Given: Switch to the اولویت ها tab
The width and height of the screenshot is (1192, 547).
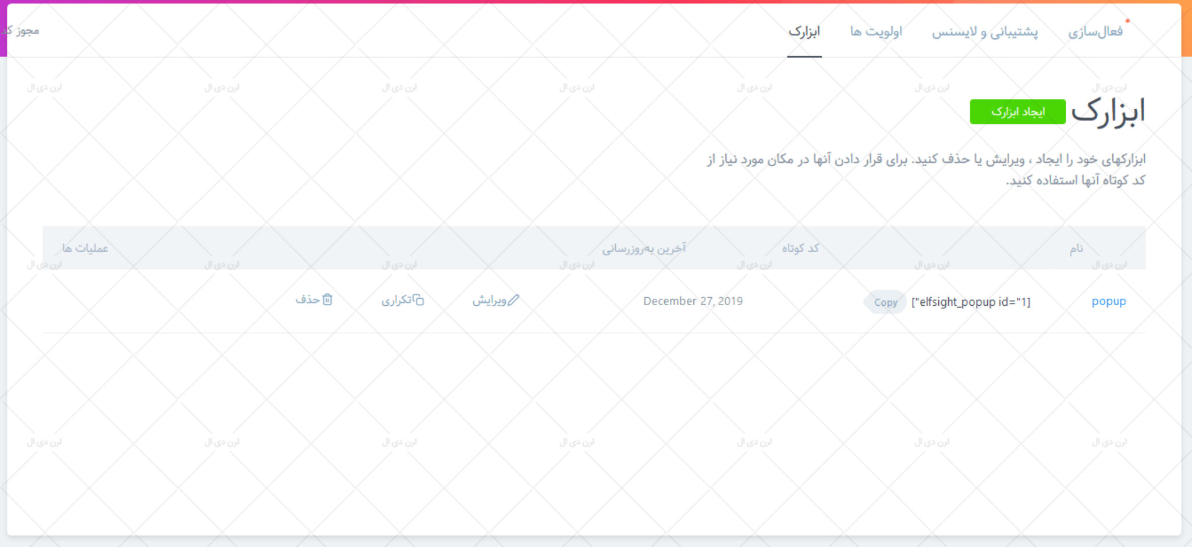Looking at the screenshot, I should pyautogui.click(x=875, y=31).
